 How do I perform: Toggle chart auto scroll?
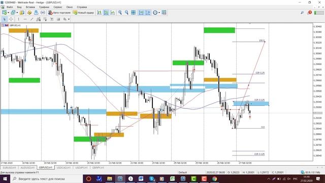tap(141, 13)
